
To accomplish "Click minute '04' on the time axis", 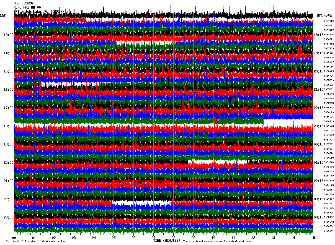I will (94, 238).
